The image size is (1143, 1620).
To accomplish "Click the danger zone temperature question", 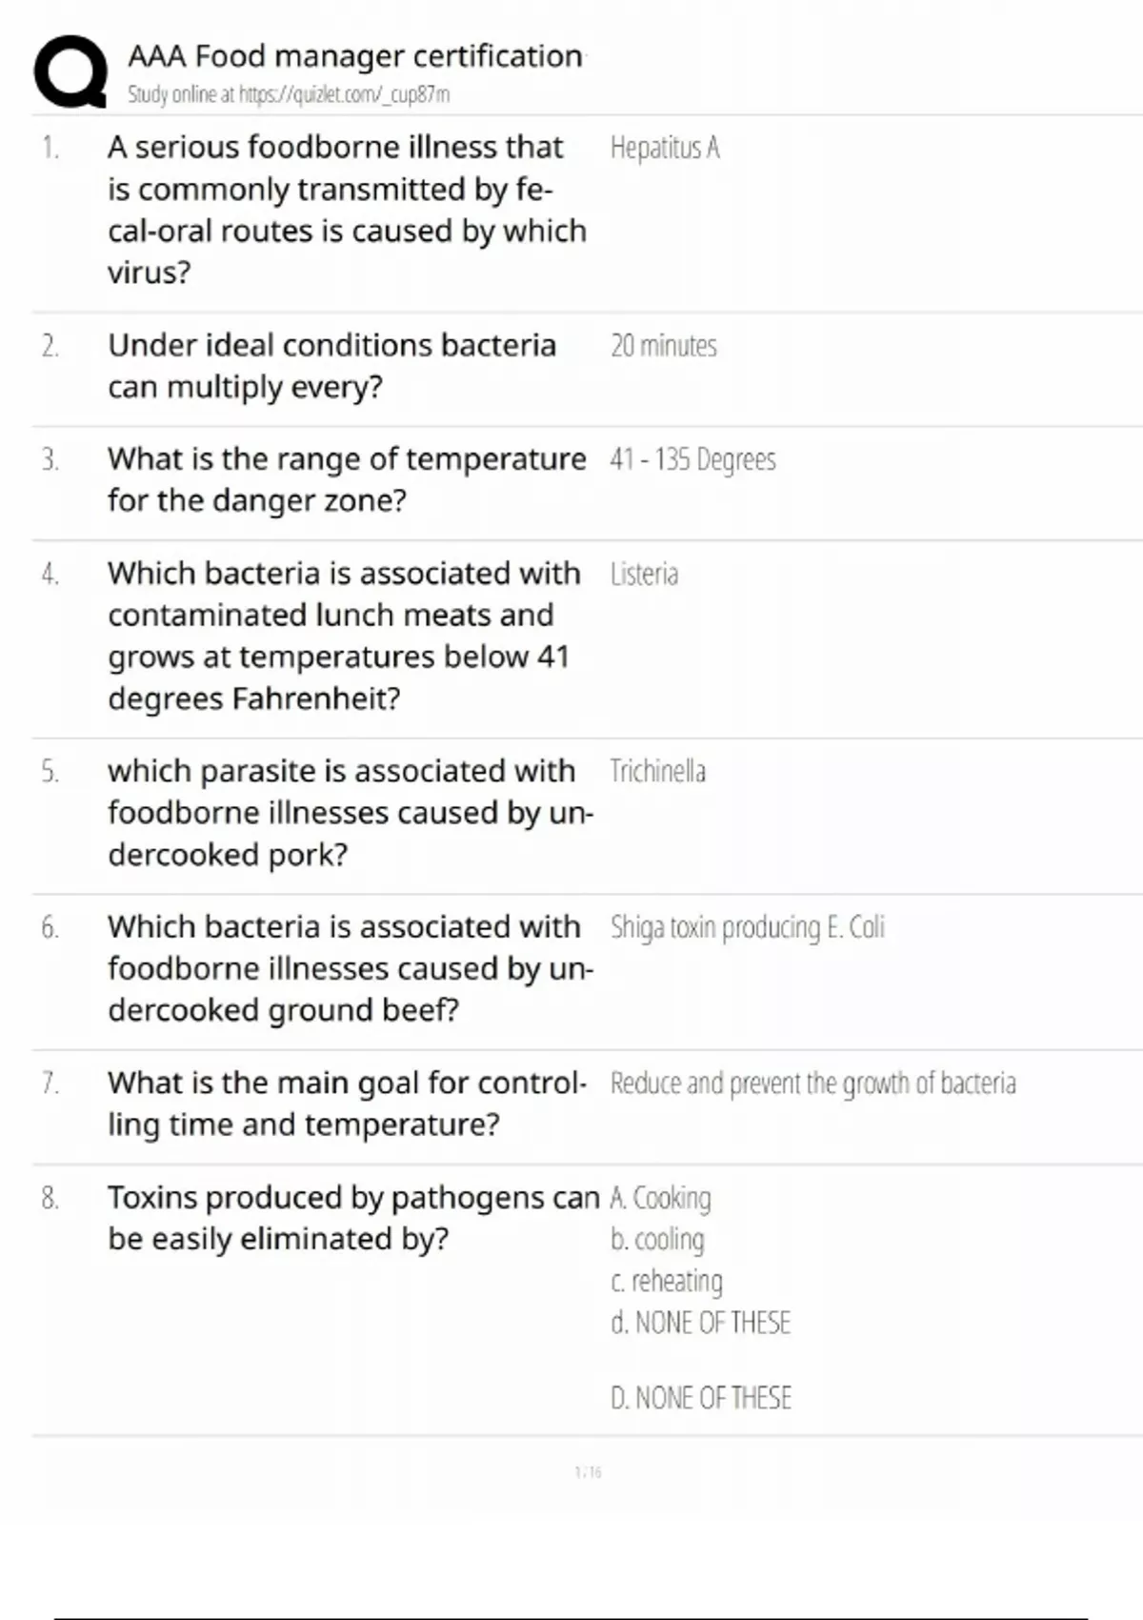I will click(x=347, y=479).
